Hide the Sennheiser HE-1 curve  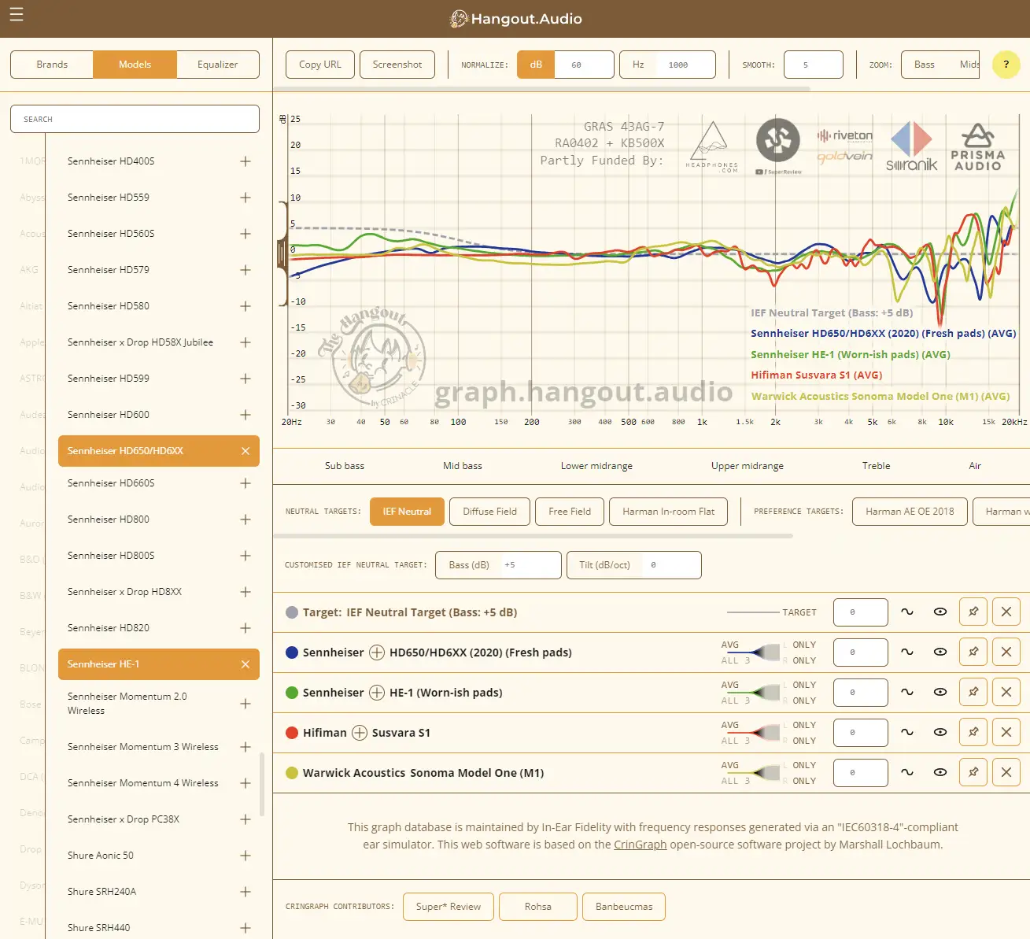coord(940,692)
